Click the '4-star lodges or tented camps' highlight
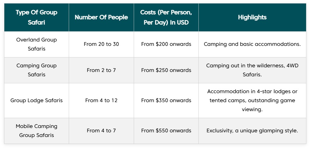Viewport: 311px width, 148px height. 252,100
